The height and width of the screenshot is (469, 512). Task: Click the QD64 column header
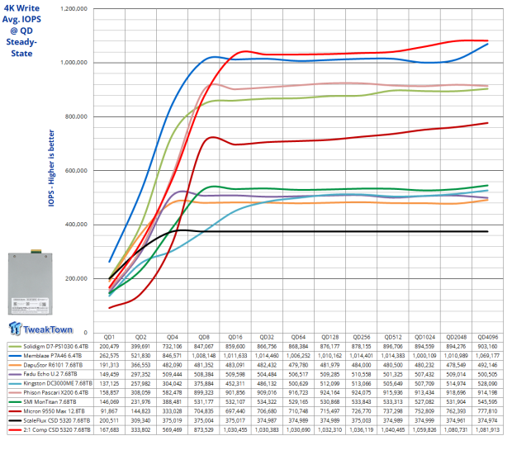(298, 337)
